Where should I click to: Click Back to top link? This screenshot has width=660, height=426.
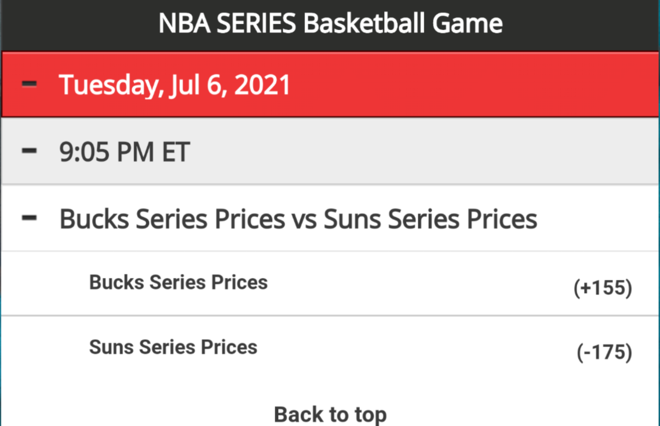[x=330, y=414]
